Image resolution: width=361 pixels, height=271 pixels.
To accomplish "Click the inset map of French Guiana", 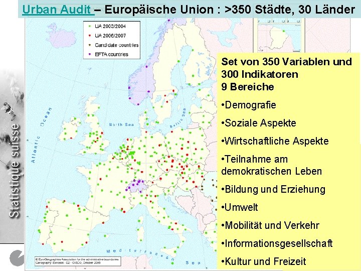I will [279, 38].
